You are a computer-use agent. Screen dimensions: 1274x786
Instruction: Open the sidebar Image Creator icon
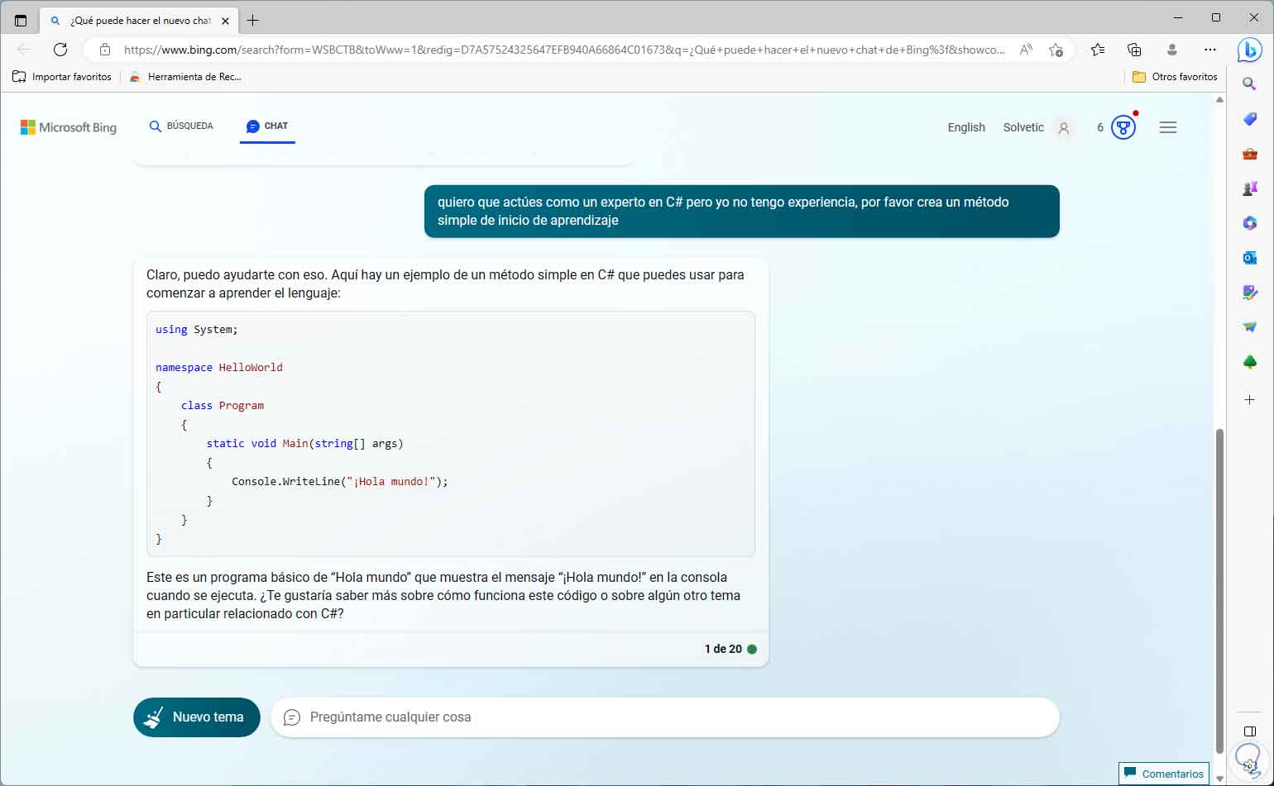tap(1250, 293)
